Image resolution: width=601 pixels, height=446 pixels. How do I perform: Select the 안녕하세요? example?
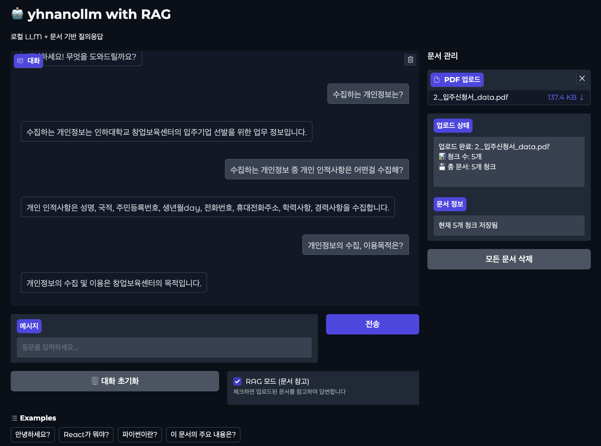33,435
